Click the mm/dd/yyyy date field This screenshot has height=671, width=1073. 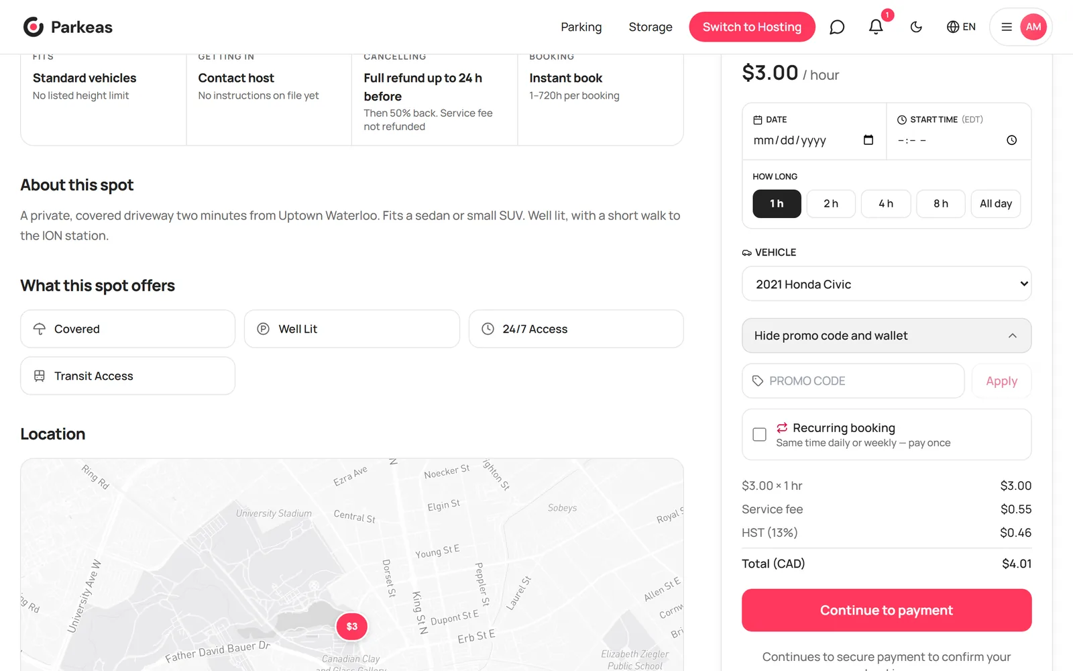(x=813, y=140)
